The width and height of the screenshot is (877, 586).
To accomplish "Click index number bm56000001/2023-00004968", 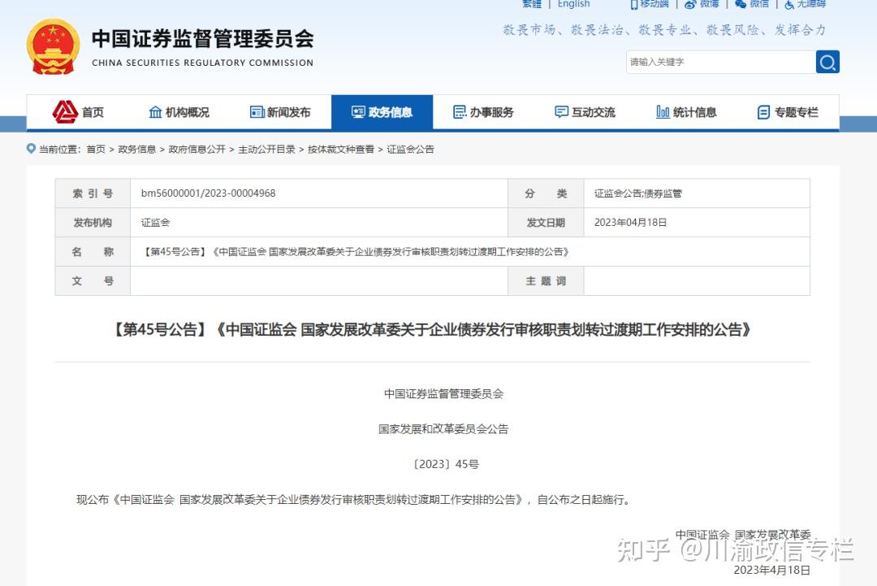I will [x=208, y=193].
